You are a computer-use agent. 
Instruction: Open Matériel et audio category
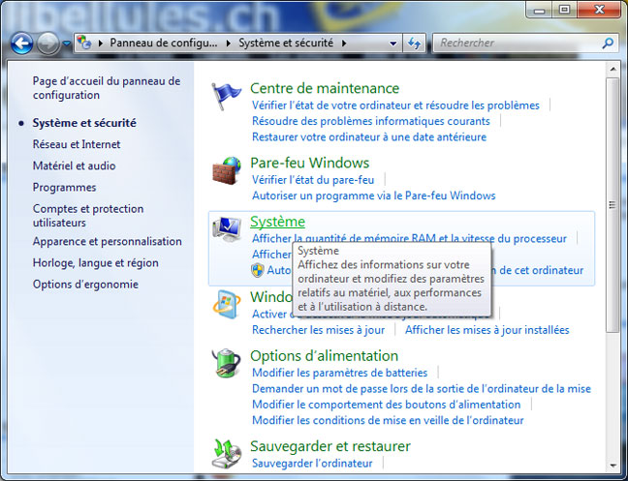tap(74, 165)
